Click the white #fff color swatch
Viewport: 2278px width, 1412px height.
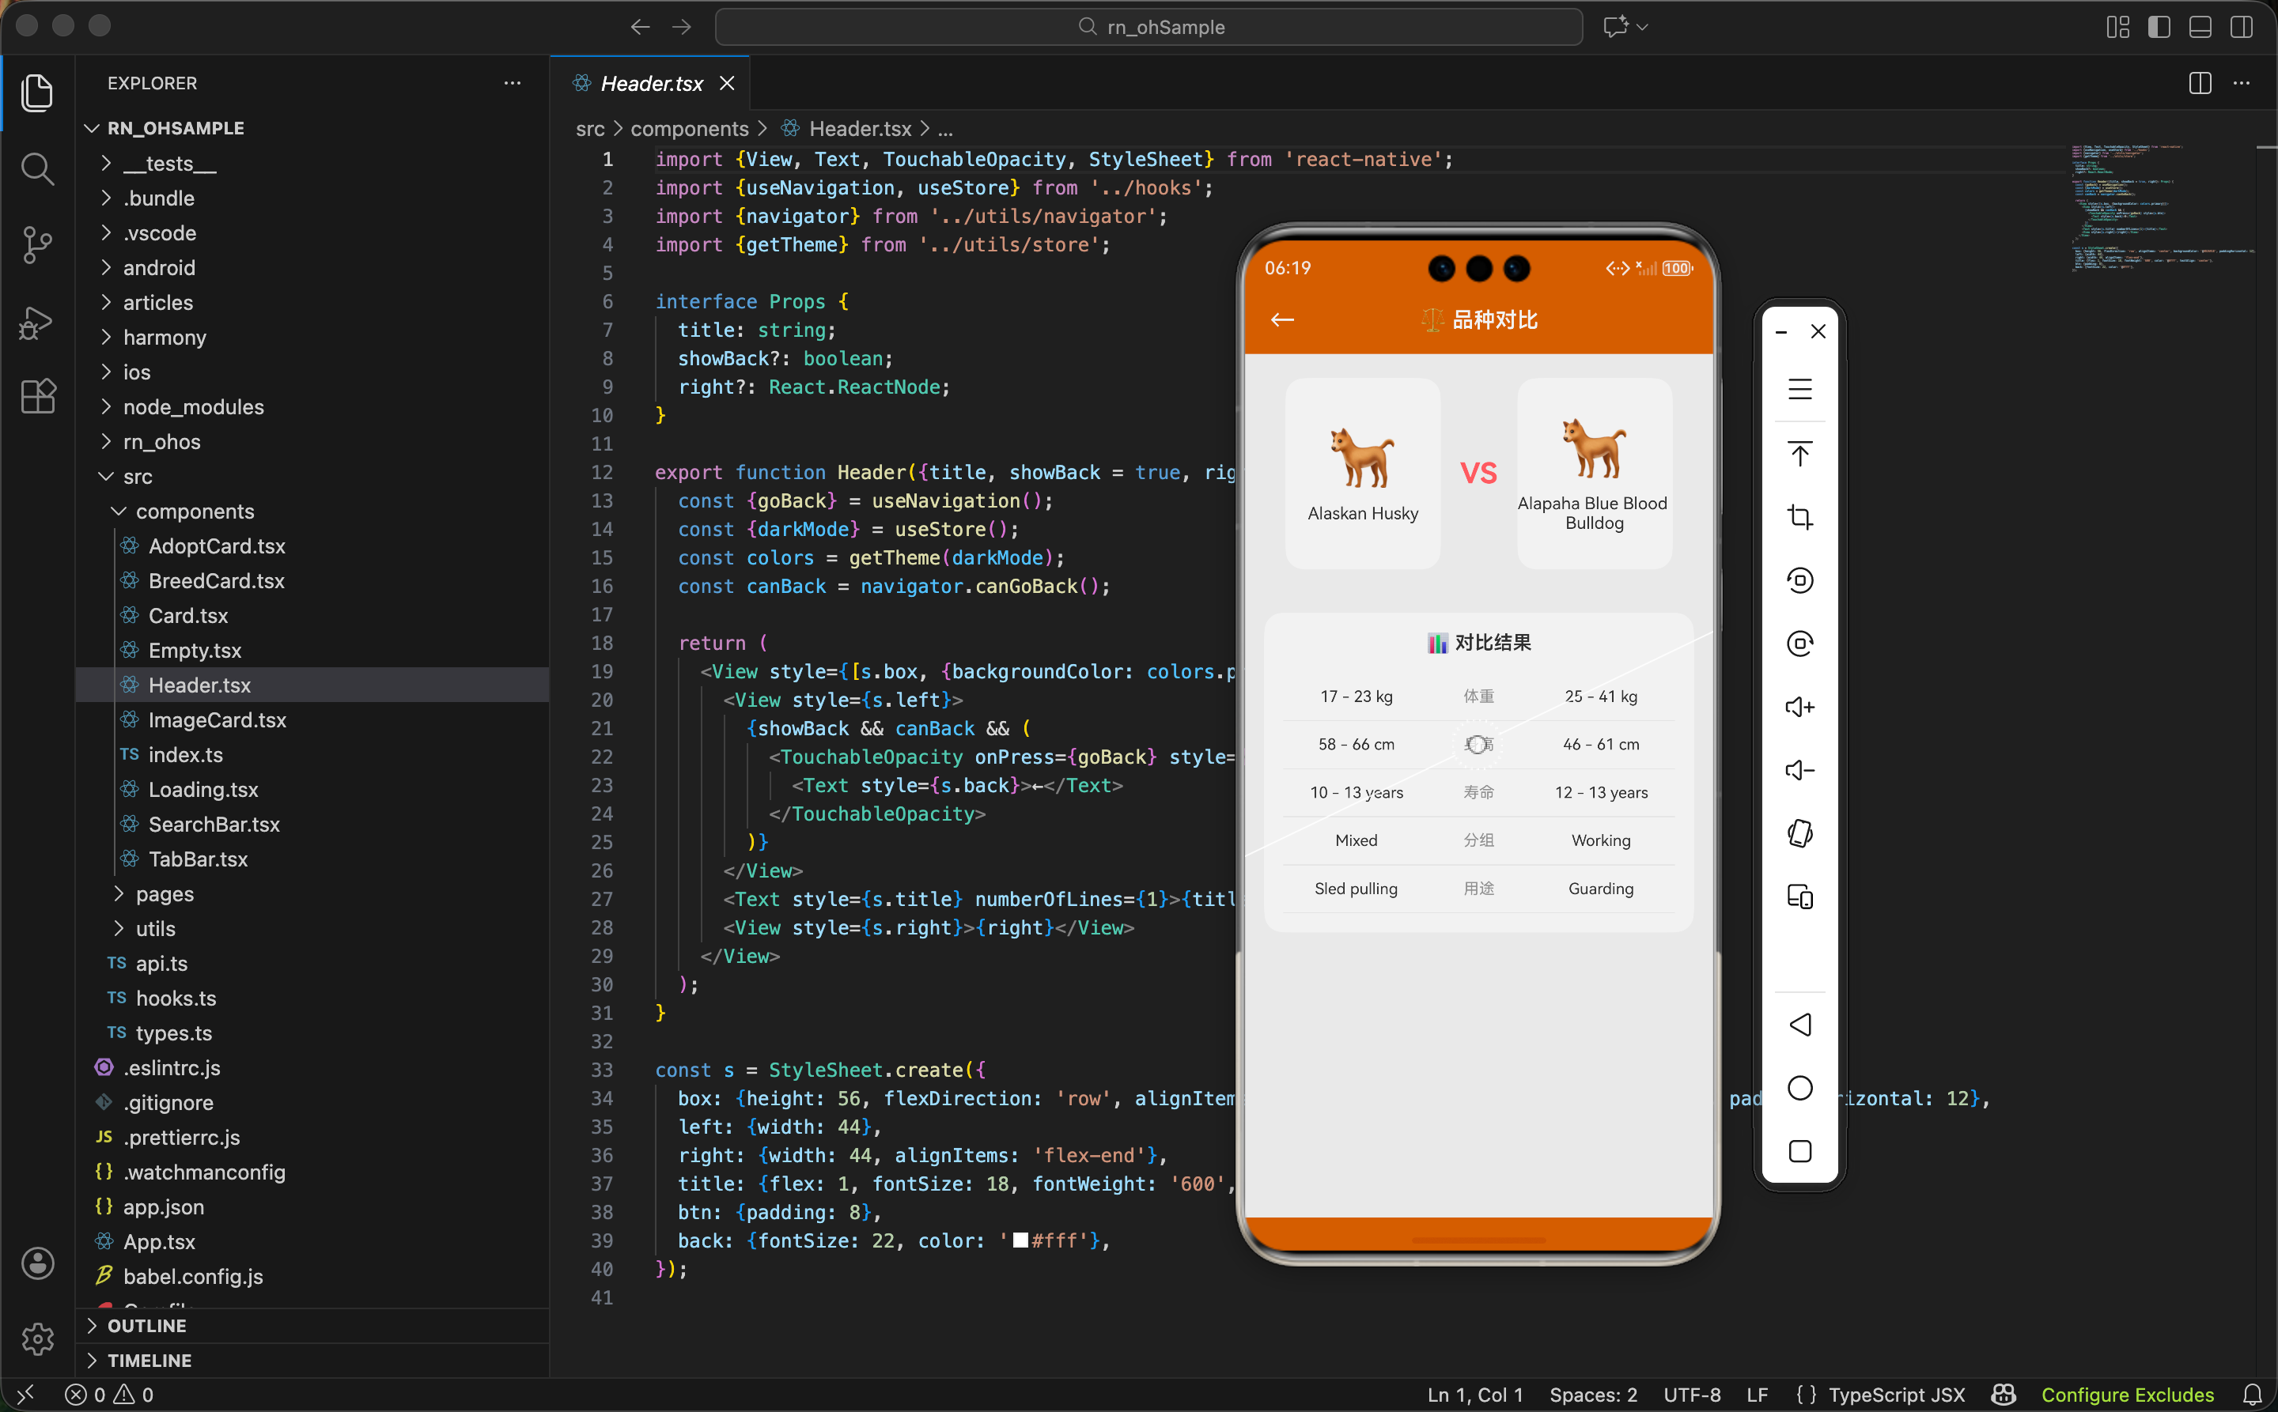tap(1020, 1241)
